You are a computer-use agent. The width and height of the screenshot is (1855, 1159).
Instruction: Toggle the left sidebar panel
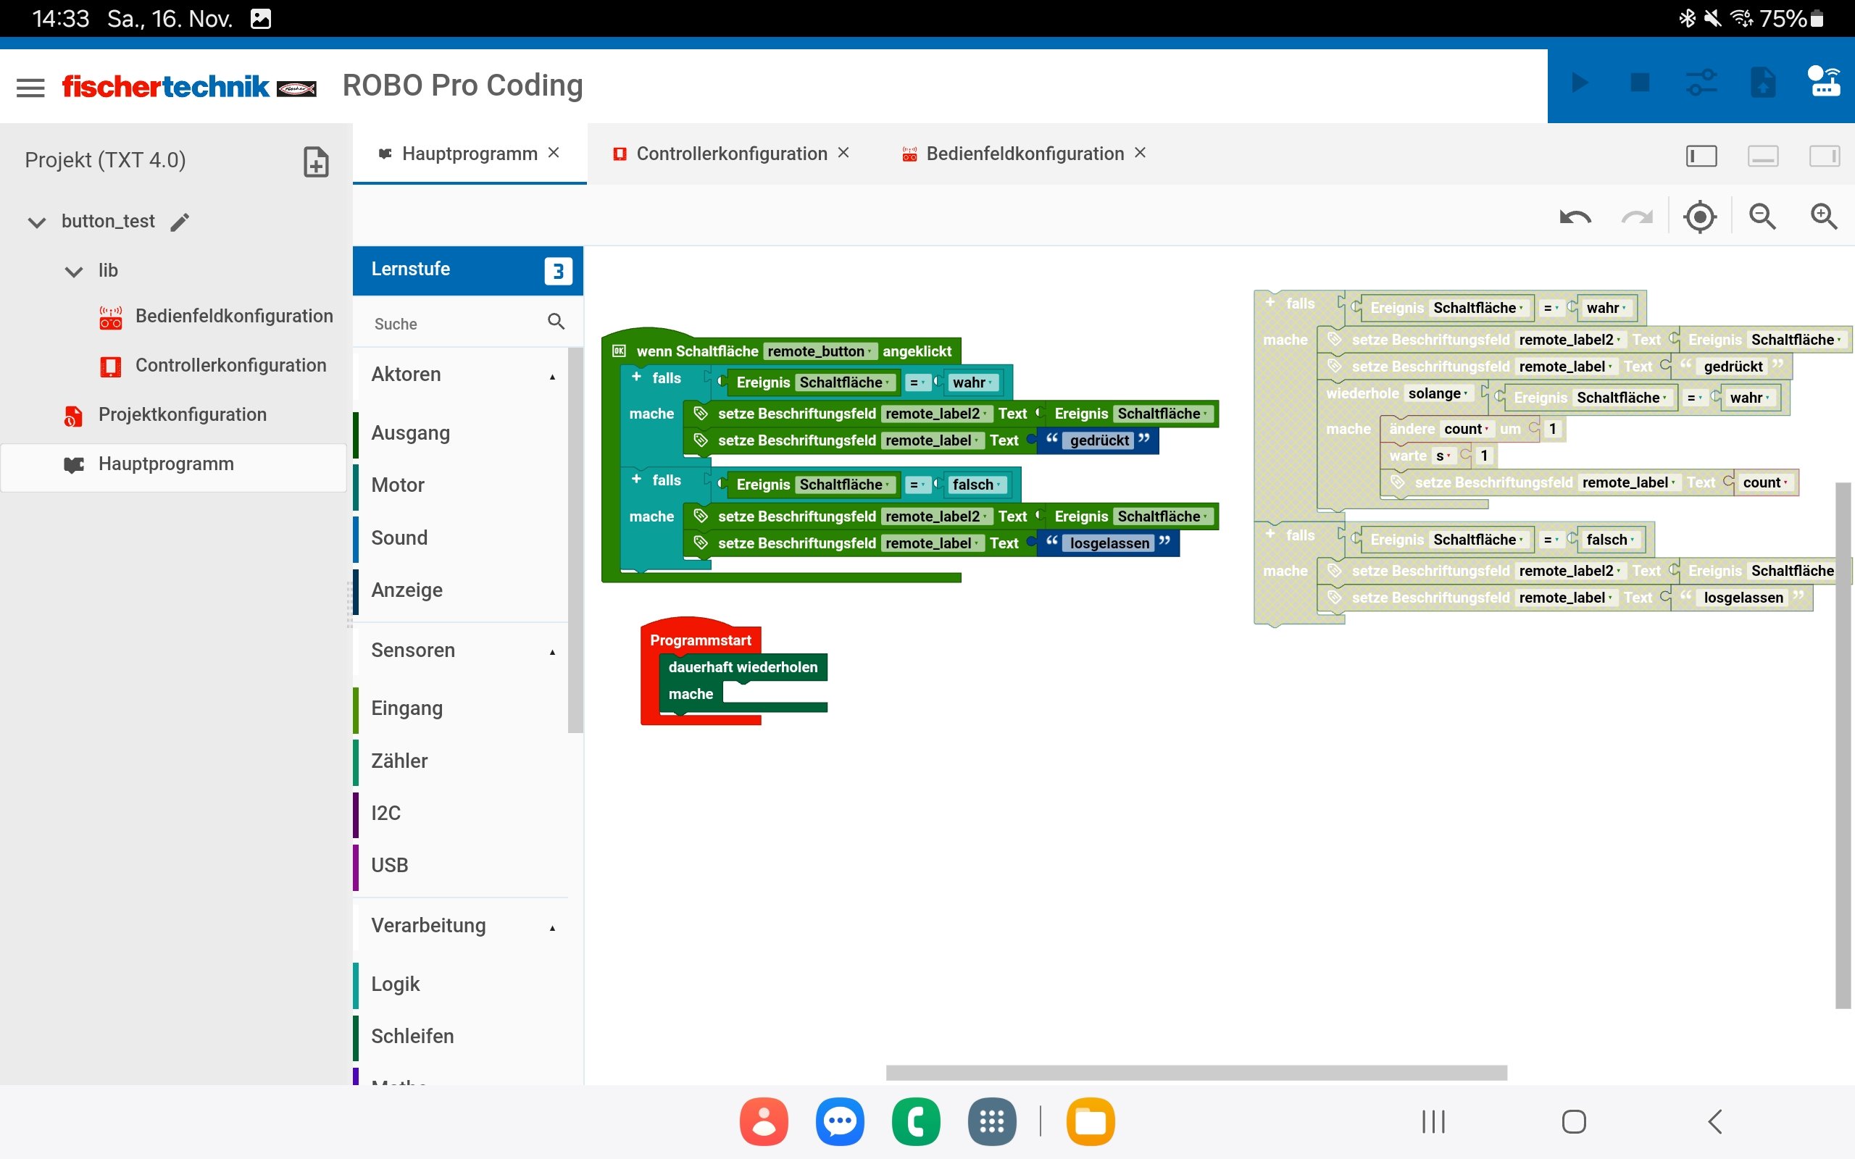(x=1701, y=156)
